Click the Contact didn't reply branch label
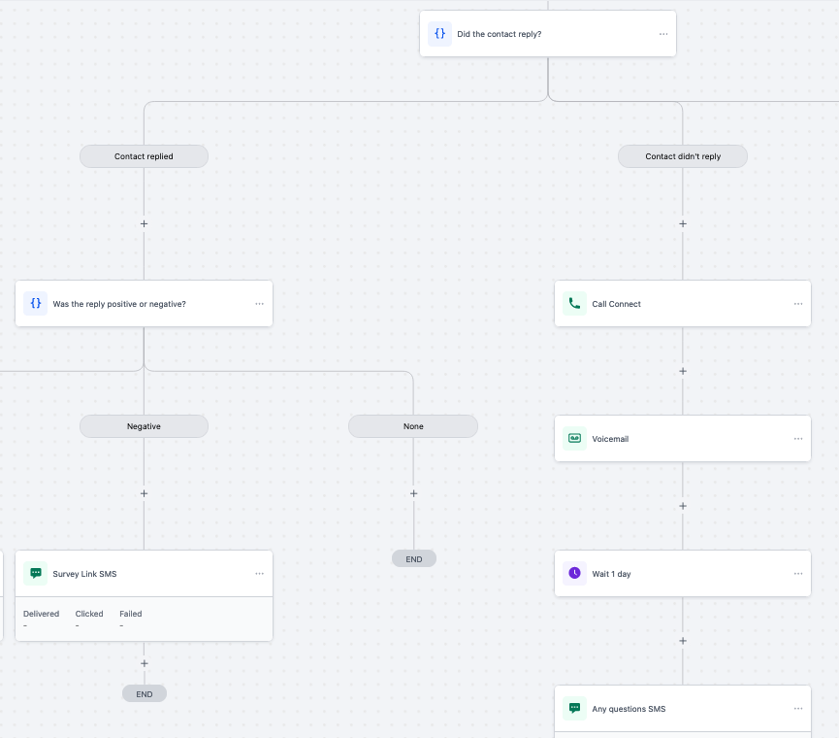 682,155
